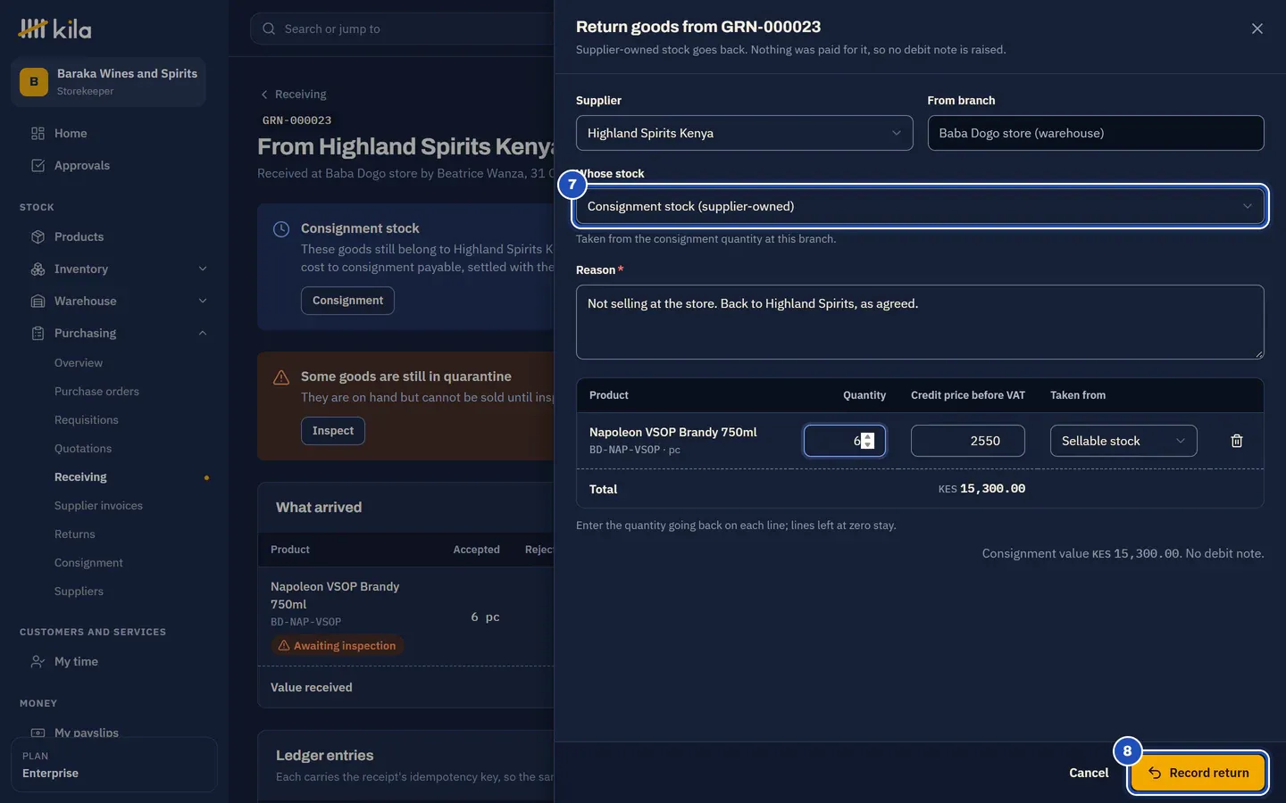Collapse the Purchasing menu chevron

[203, 333]
